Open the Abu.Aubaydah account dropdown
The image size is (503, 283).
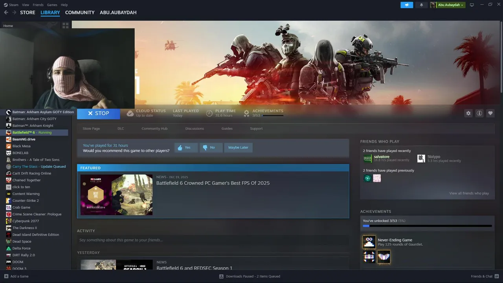pyautogui.click(x=447, y=5)
